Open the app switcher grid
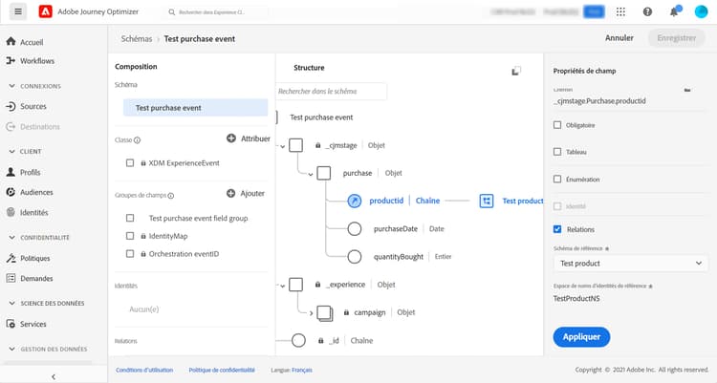The height and width of the screenshot is (383, 717). pos(622,11)
